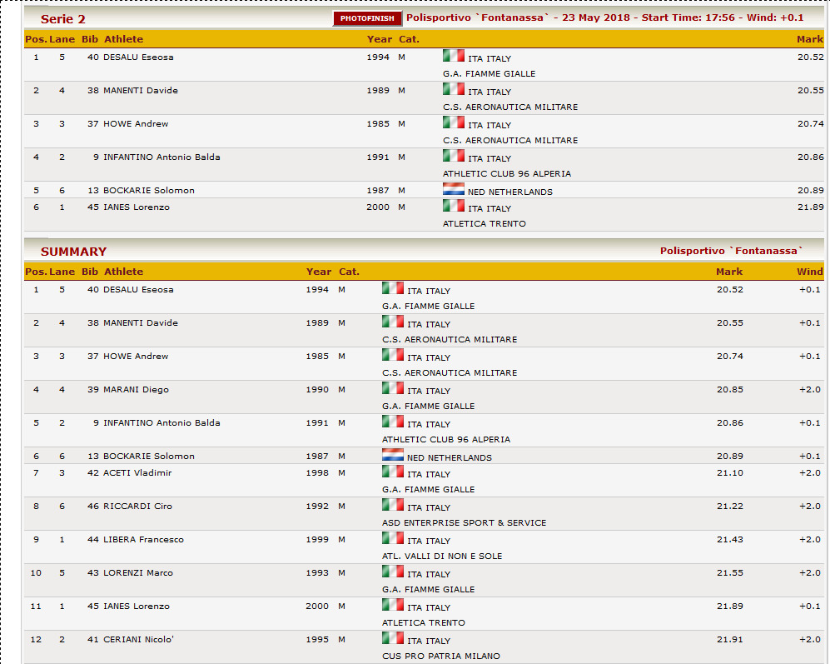Click HOWE Andrew in the Summary table
The height and width of the screenshot is (664, 830).
point(136,357)
